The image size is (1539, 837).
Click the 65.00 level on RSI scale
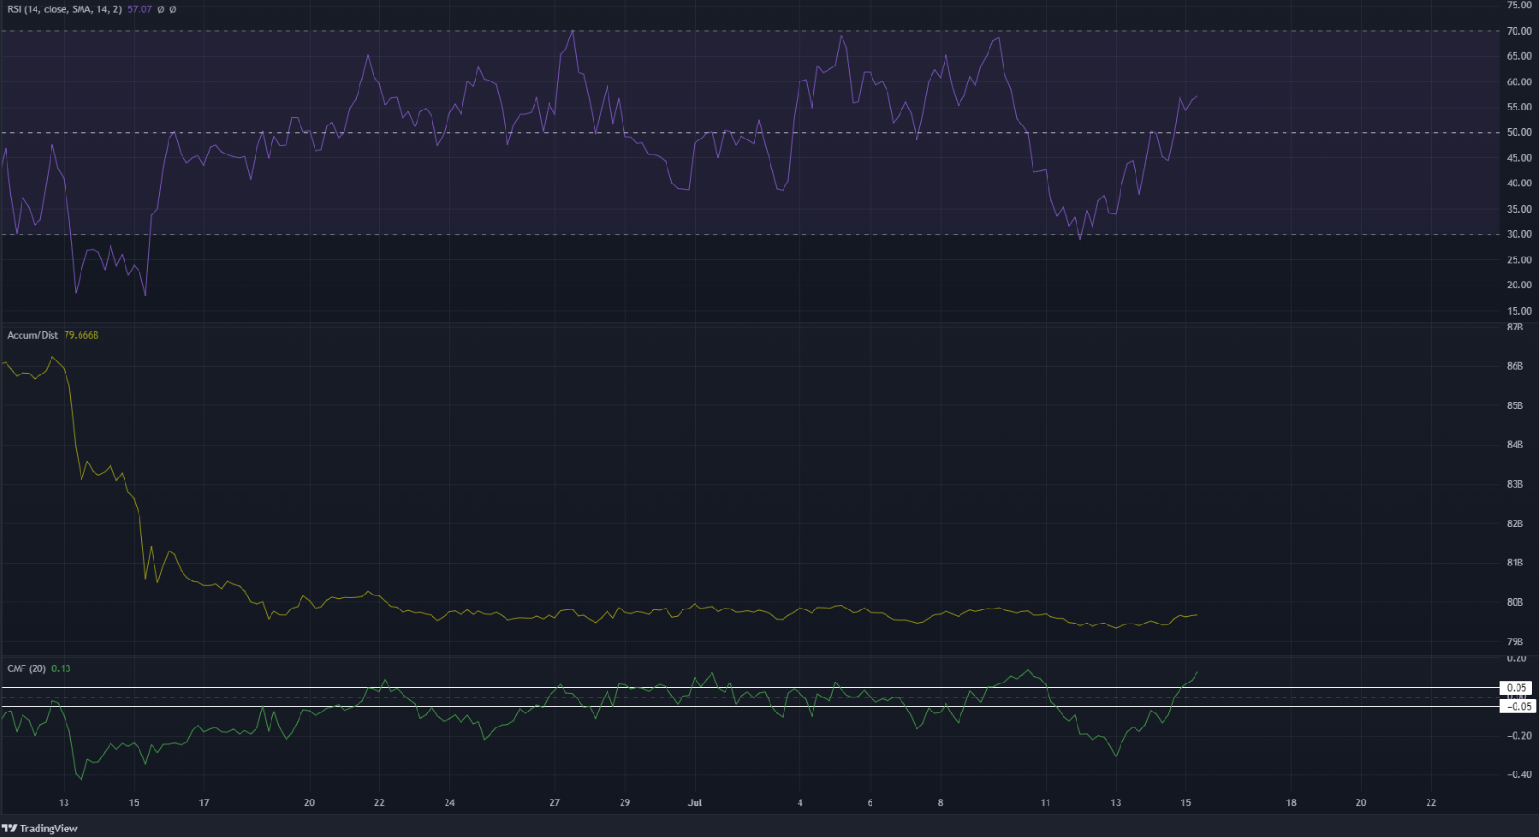(1518, 56)
